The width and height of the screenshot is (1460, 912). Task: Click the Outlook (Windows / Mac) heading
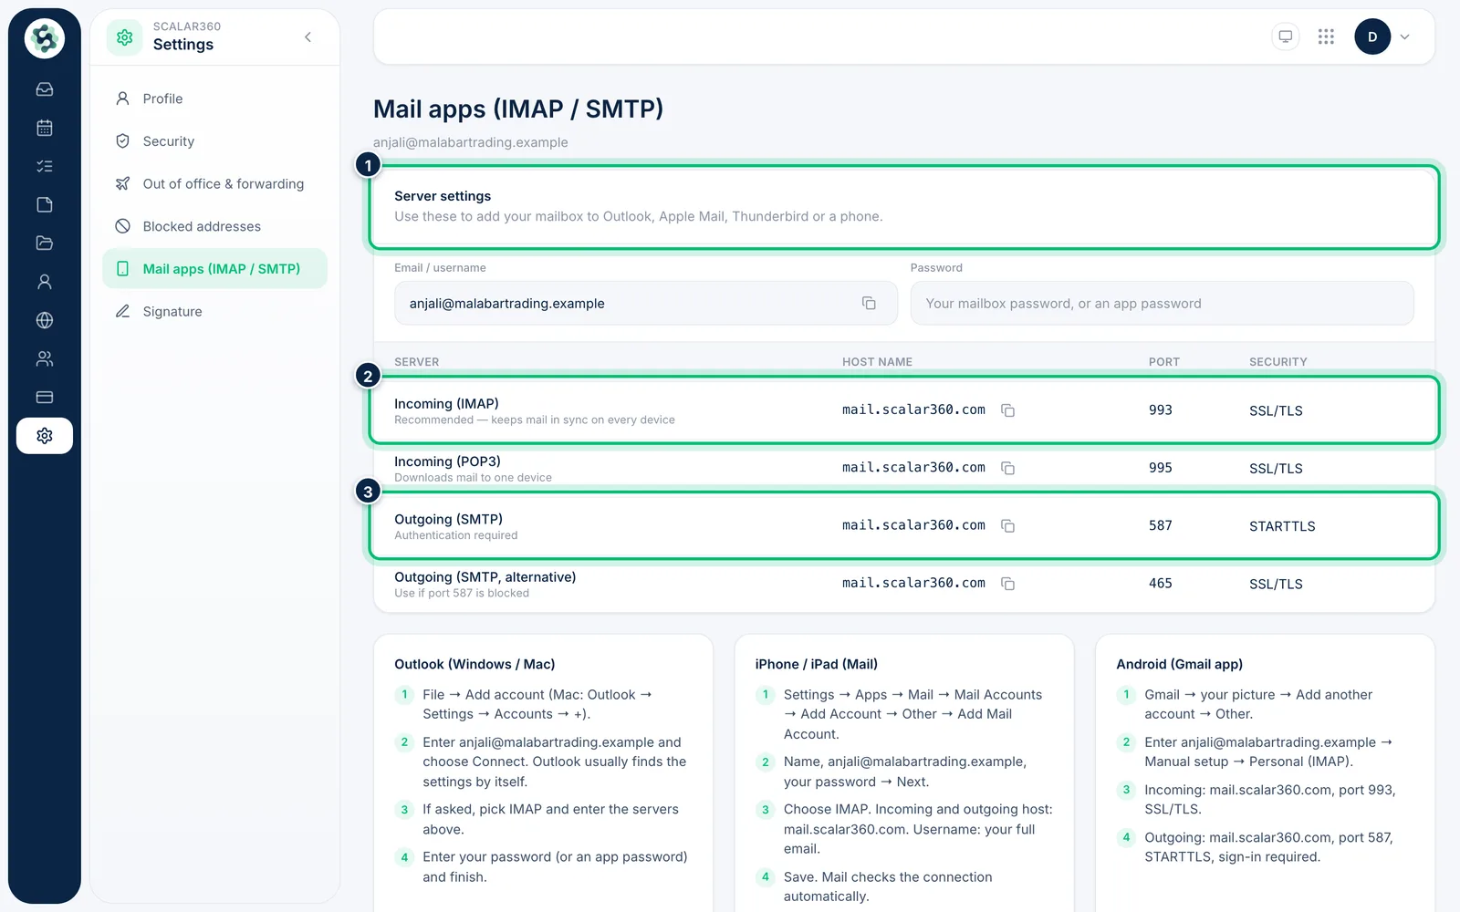click(474, 664)
